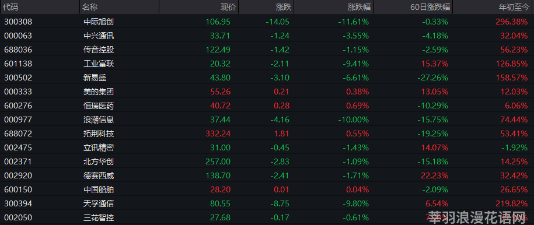Click year-to-date value 74.44% of 浪潮信息
Image resolution: width=534 pixels, height=225 pixels.
(x=514, y=119)
